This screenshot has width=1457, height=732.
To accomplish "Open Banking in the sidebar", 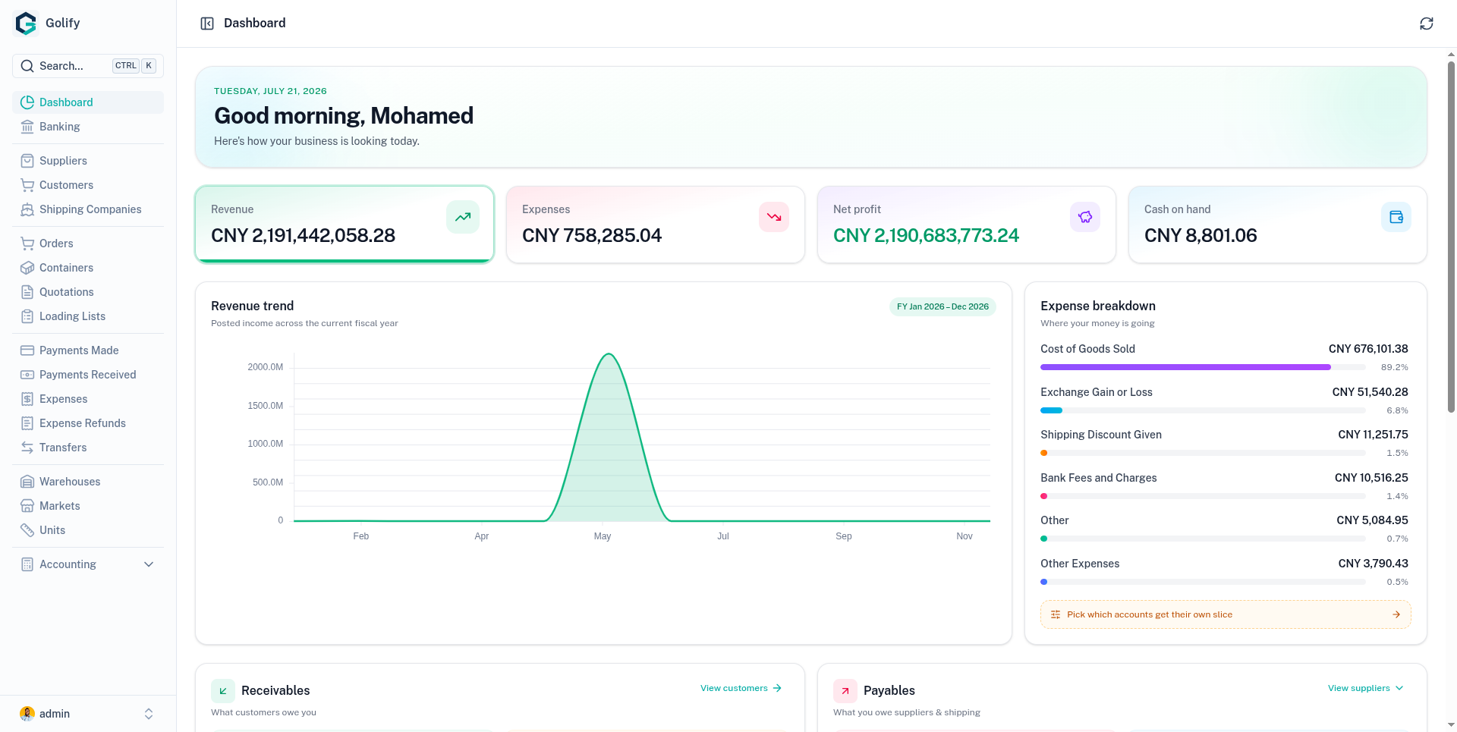I will point(88,127).
